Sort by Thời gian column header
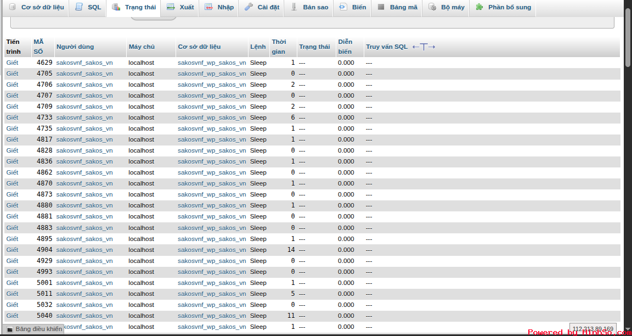Screen dimensions: 632x336 (x=279, y=47)
